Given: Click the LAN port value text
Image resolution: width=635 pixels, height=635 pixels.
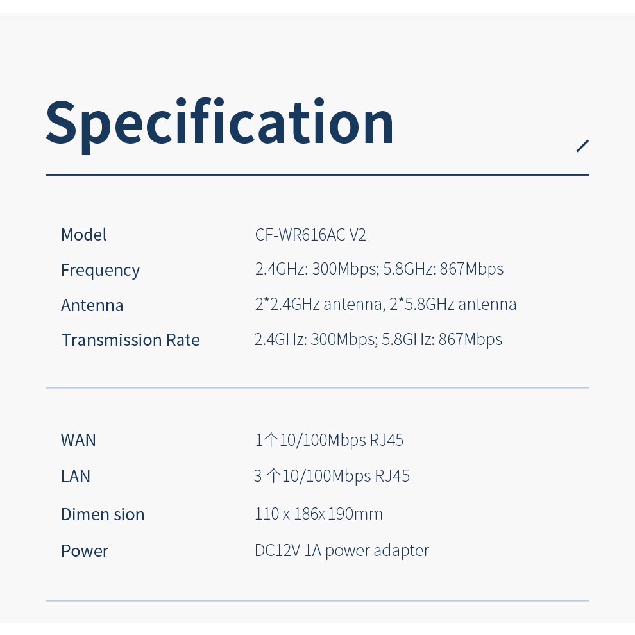Looking at the screenshot, I should [x=332, y=476].
